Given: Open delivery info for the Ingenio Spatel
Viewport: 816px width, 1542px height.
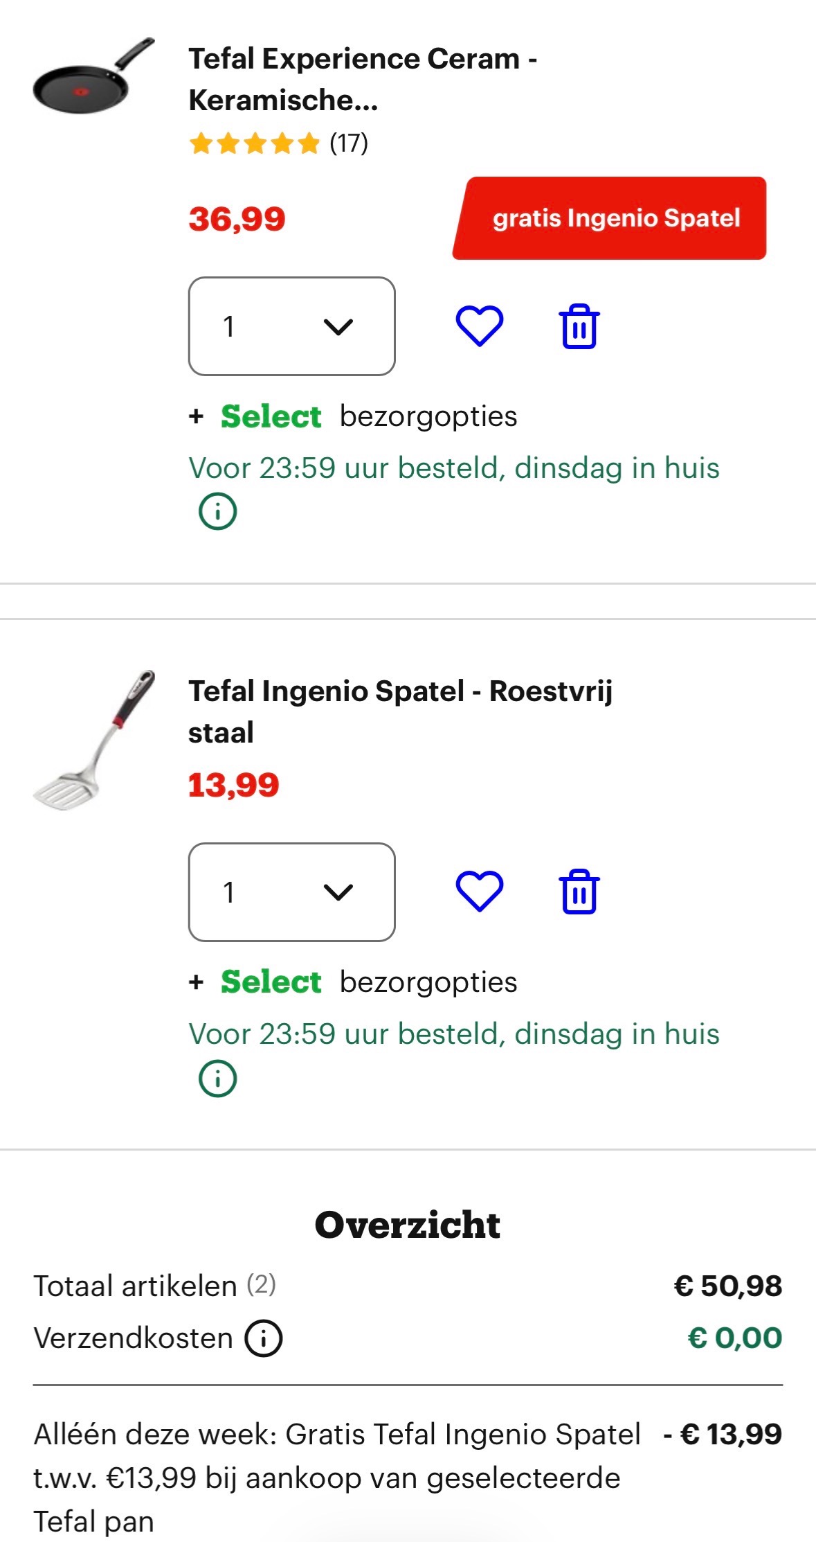Looking at the screenshot, I should [218, 1079].
